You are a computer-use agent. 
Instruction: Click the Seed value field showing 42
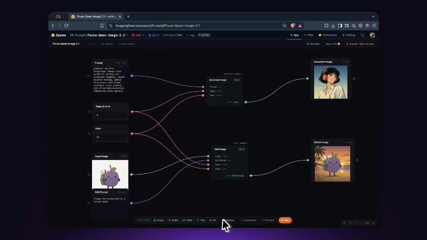point(110,137)
